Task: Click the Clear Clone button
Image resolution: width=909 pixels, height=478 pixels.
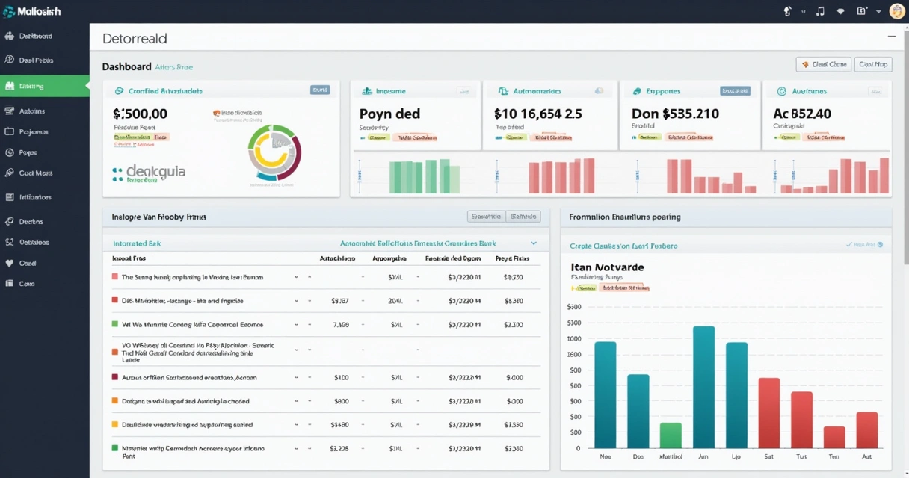Action: [823, 64]
